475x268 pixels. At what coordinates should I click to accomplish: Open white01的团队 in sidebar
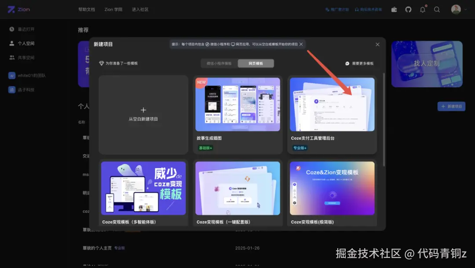(x=32, y=76)
